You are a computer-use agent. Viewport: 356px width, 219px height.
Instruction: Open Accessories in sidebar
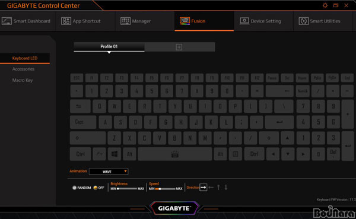[x=23, y=69]
